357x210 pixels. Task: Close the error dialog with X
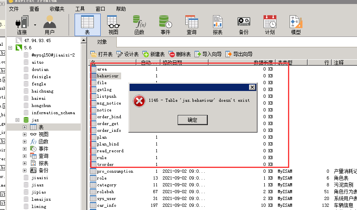tap(252, 87)
